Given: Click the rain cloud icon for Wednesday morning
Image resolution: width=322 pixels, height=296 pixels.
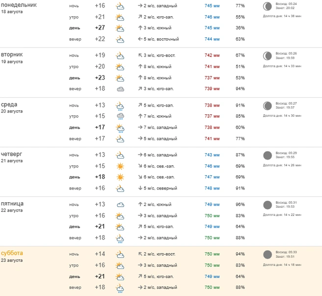Looking at the screenshot, I should point(120,116).
